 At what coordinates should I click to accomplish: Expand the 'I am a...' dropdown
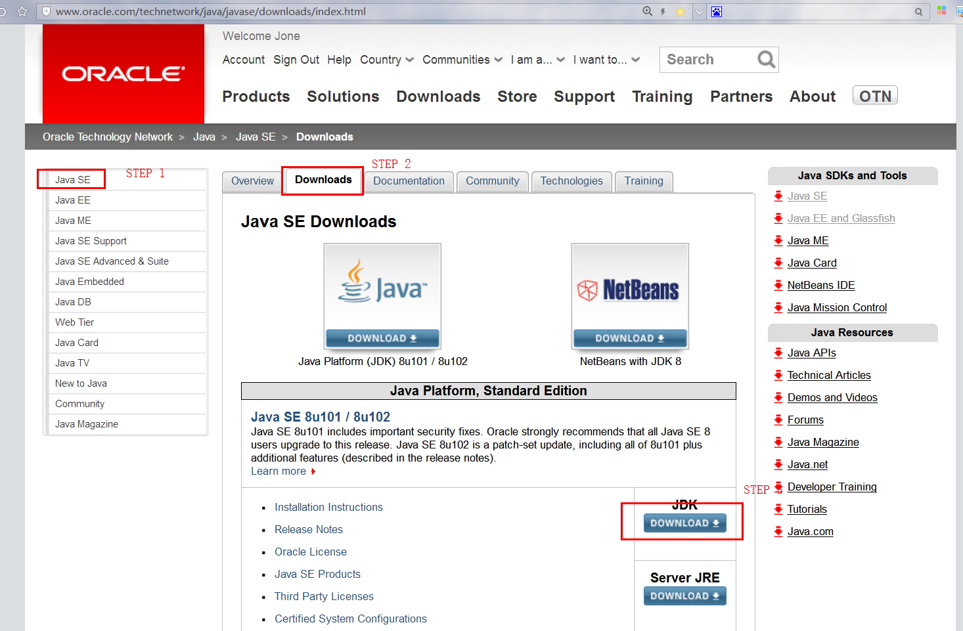[538, 60]
